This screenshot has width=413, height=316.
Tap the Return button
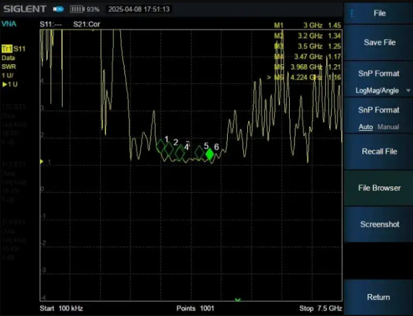tap(378, 297)
